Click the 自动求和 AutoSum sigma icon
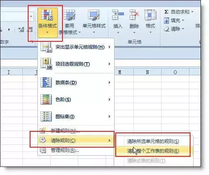209x175 pixels. [x=166, y=12]
